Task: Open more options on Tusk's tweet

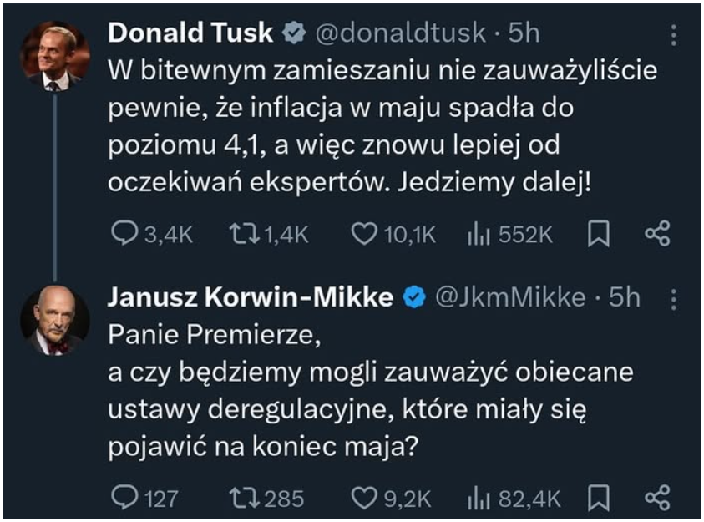Action: tap(675, 34)
